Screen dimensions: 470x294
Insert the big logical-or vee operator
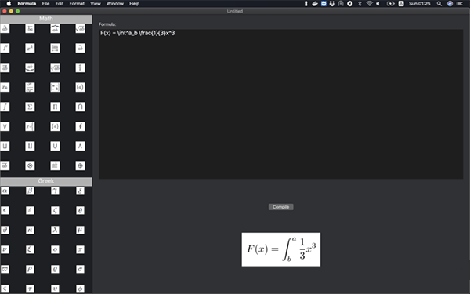tap(5, 126)
